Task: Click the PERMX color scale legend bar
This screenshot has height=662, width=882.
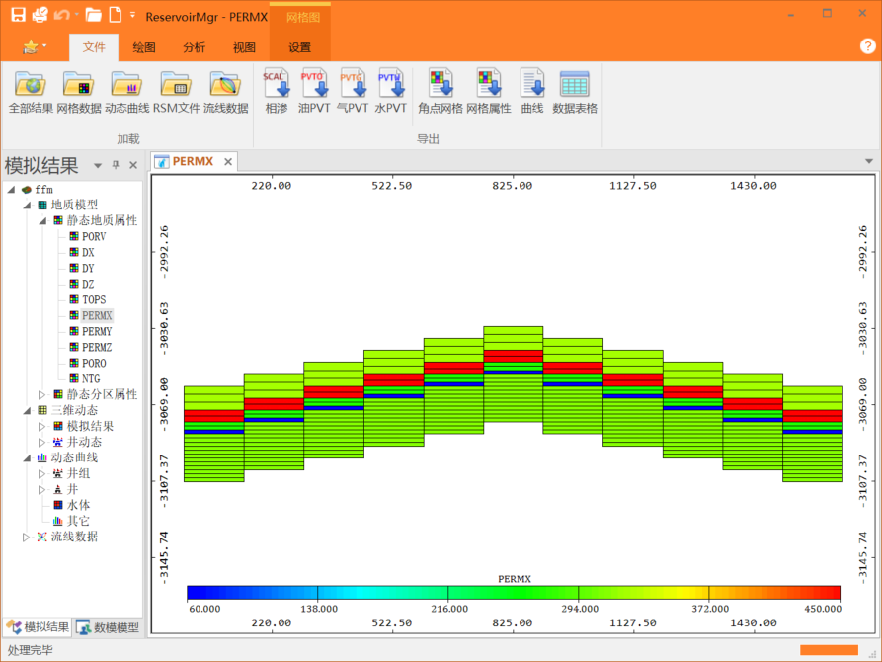Action: tap(513, 592)
